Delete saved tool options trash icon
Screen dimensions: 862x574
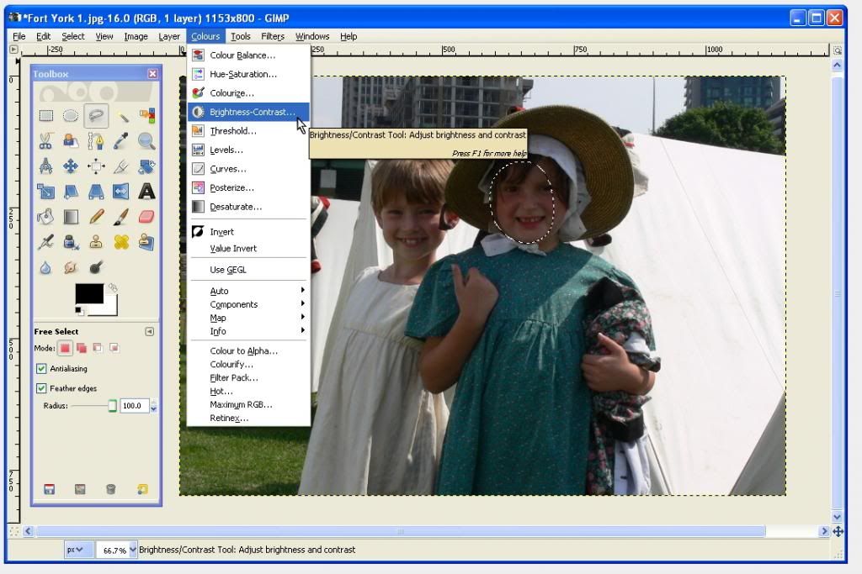coord(110,489)
